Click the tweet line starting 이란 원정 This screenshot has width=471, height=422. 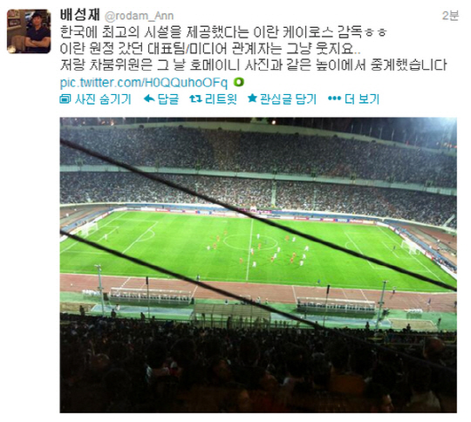coord(209,48)
